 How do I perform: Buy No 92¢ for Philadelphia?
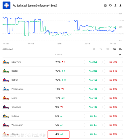pos(113,89)
